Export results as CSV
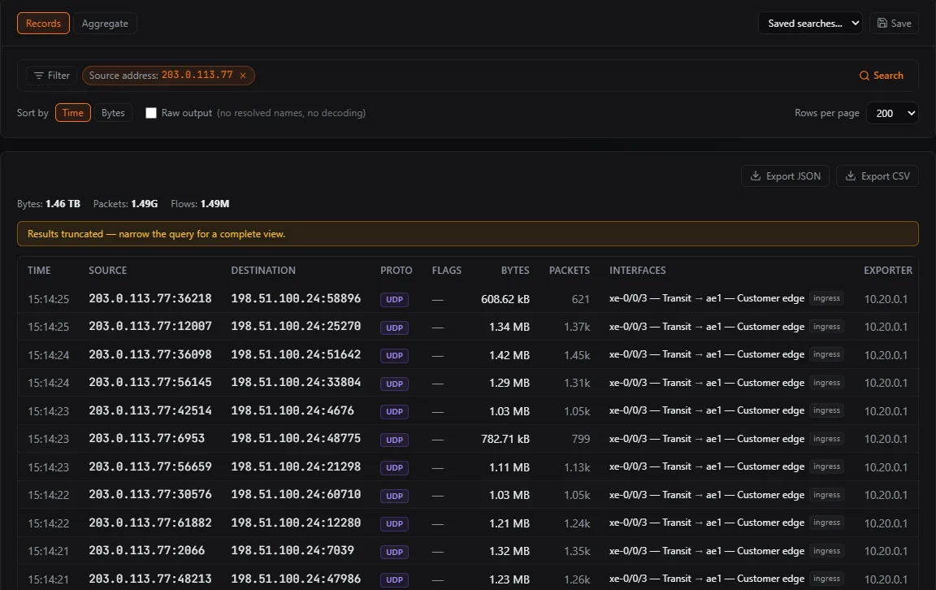 click(877, 176)
